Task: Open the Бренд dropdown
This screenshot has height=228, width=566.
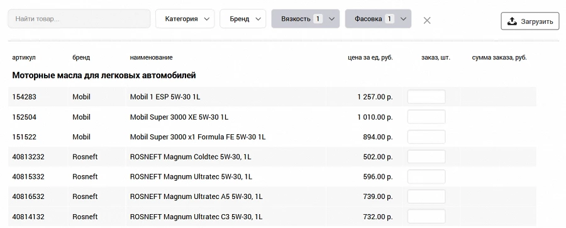Action: [x=243, y=19]
